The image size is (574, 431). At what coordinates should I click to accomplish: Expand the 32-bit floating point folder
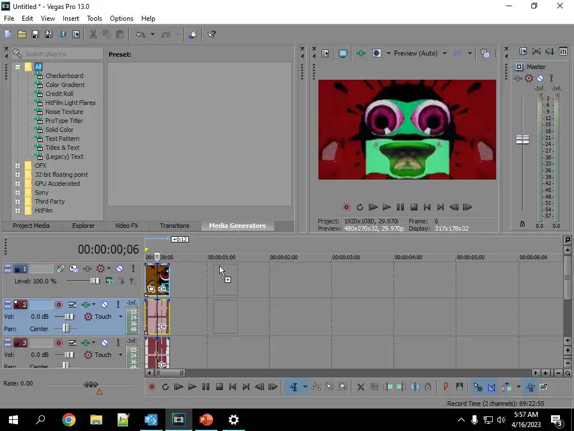(x=17, y=175)
